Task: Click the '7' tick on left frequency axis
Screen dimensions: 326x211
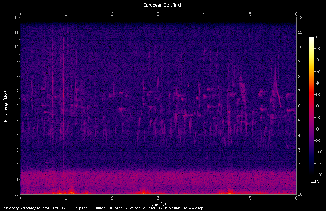Action: [x=17, y=91]
